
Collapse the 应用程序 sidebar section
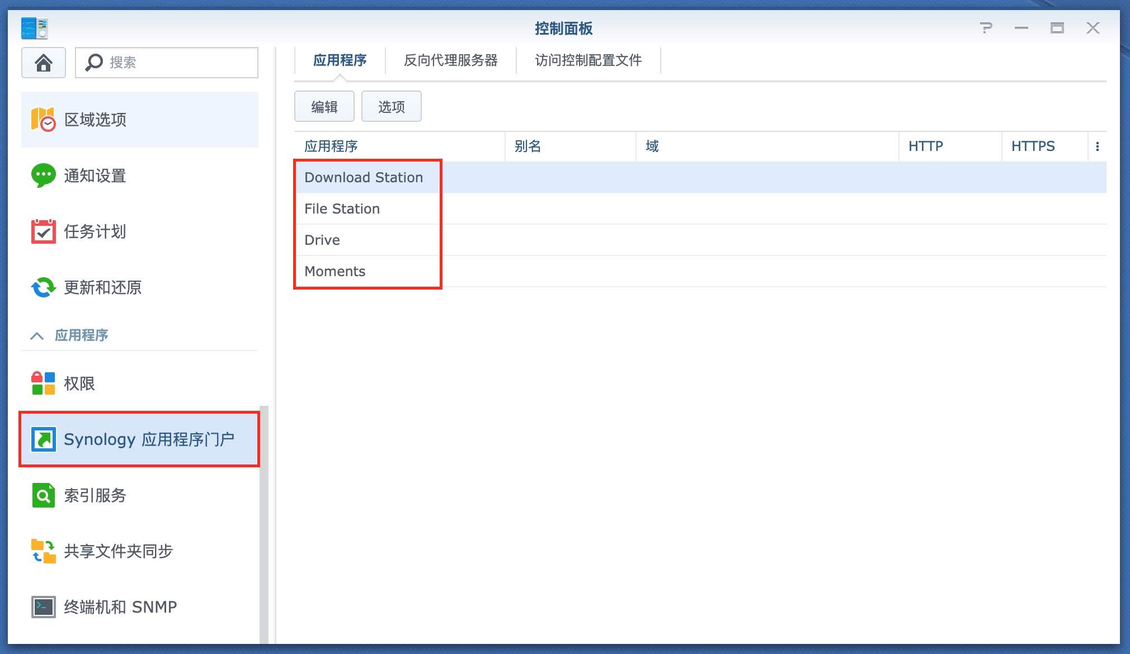click(37, 335)
